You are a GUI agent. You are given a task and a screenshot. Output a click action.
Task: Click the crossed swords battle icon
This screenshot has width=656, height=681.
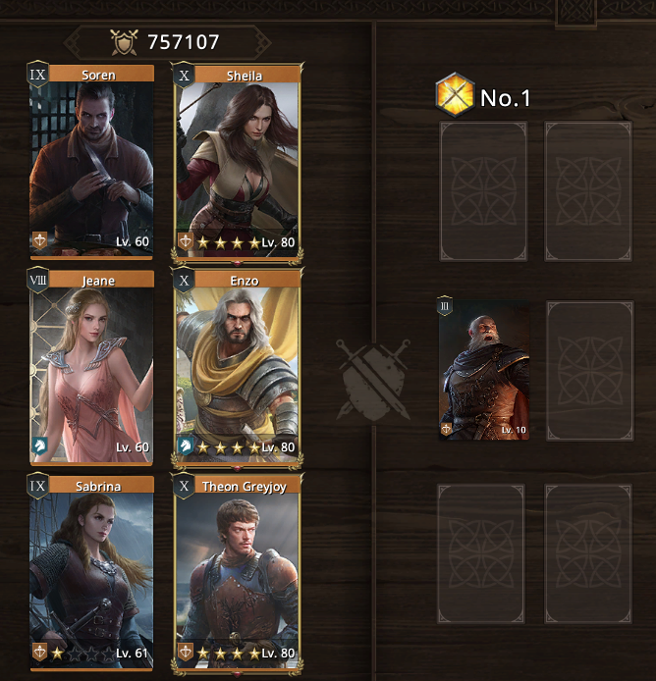click(x=373, y=380)
